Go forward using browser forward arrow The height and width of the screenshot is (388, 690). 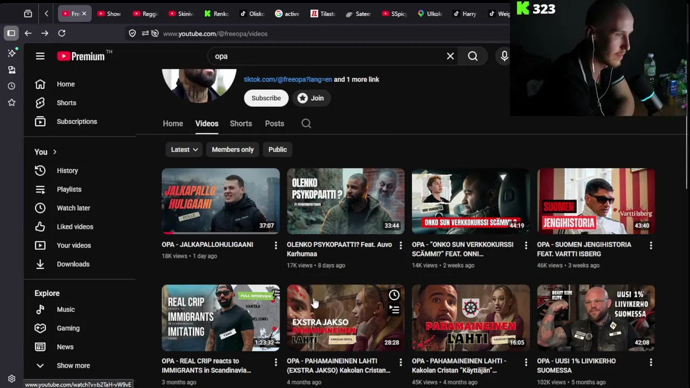coord(45,33)
